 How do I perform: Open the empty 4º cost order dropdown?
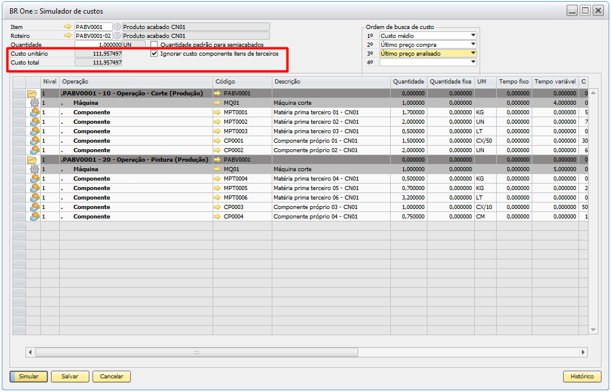(473, 62)
